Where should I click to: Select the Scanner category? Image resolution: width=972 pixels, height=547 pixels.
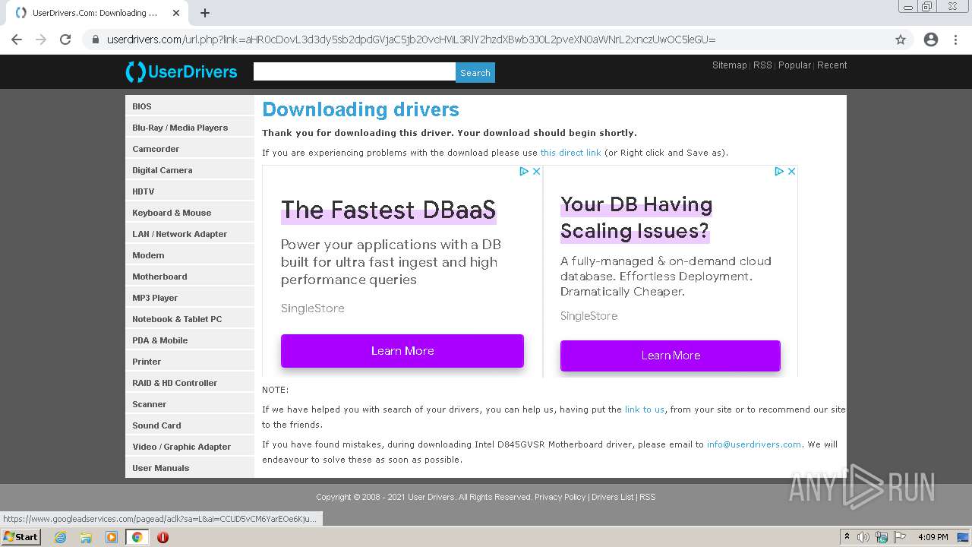(x=190, y=404)
